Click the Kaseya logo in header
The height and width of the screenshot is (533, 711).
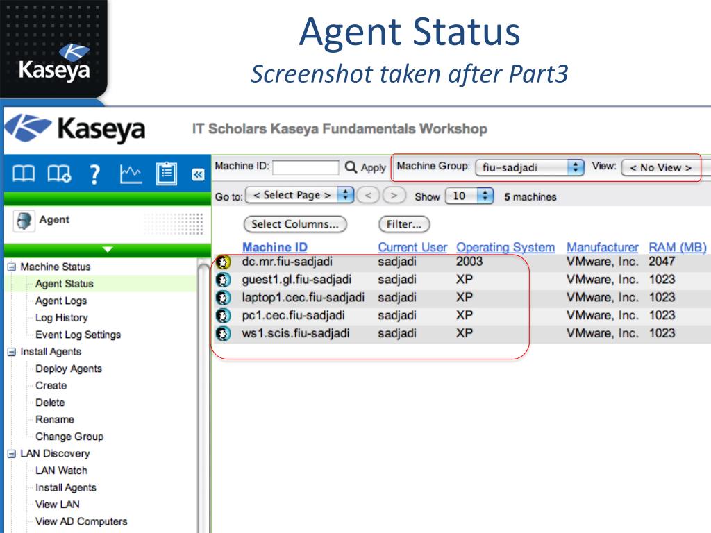click(75, 128)
